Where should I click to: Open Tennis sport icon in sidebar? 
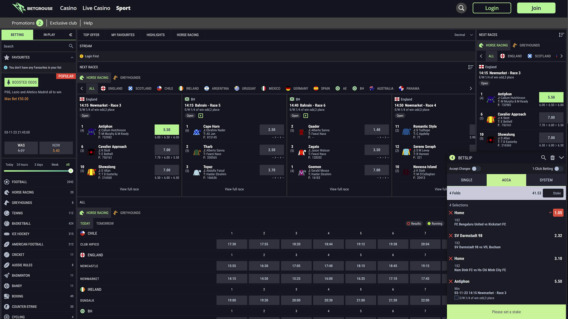tap(7, 213)
